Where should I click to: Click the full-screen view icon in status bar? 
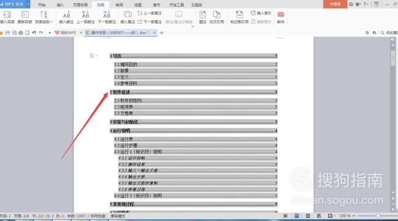tap(285, 216)
